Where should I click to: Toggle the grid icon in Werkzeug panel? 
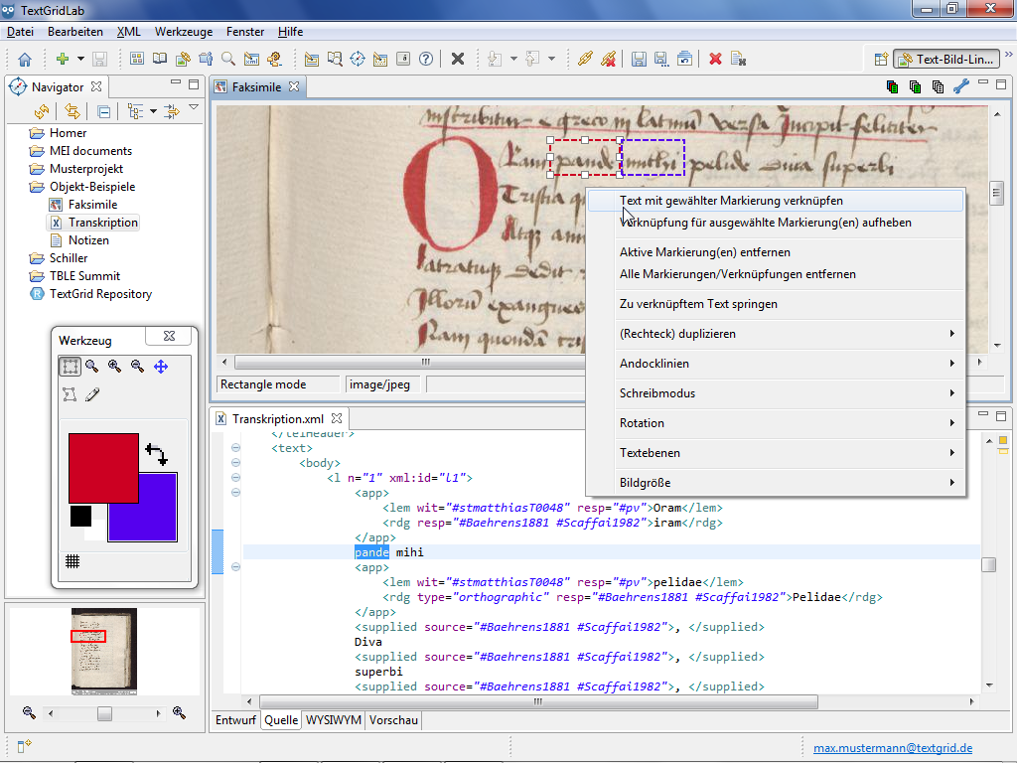[x=73, y=561]
